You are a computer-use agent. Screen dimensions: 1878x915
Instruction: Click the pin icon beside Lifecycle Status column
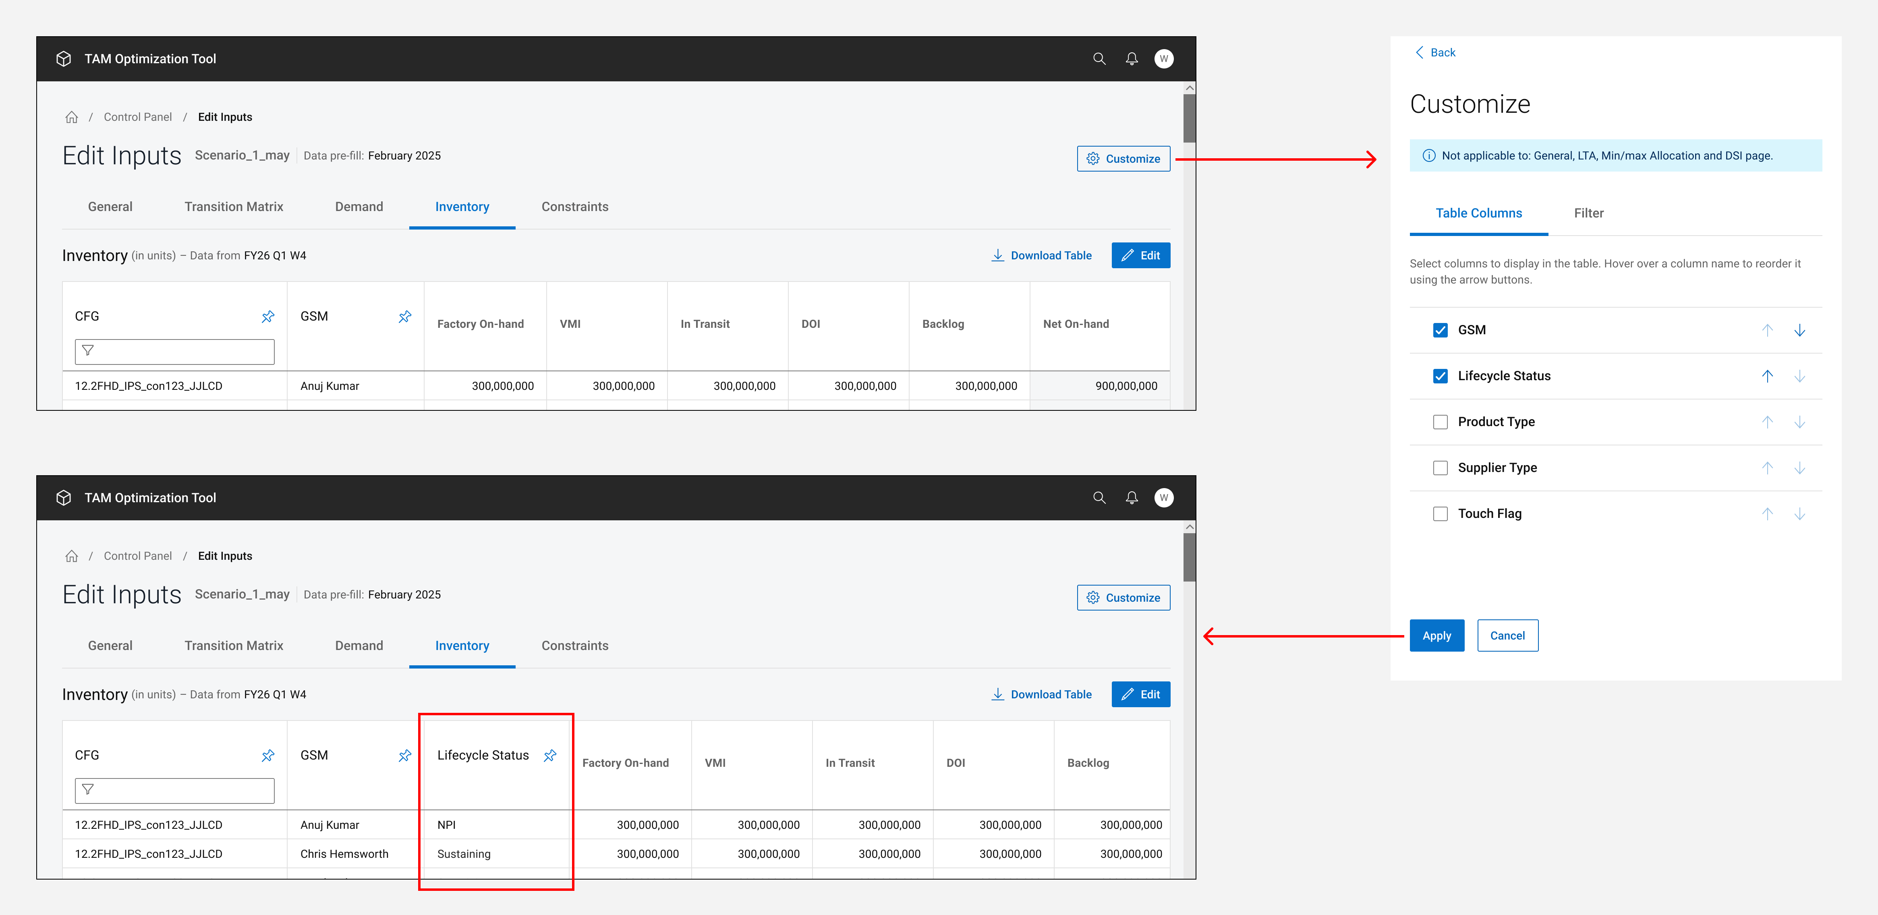coord(550,756)
